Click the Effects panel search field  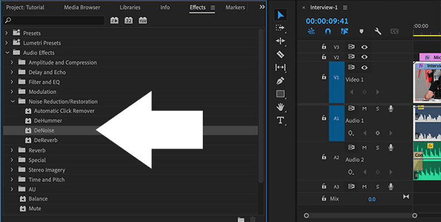point(54,21)
